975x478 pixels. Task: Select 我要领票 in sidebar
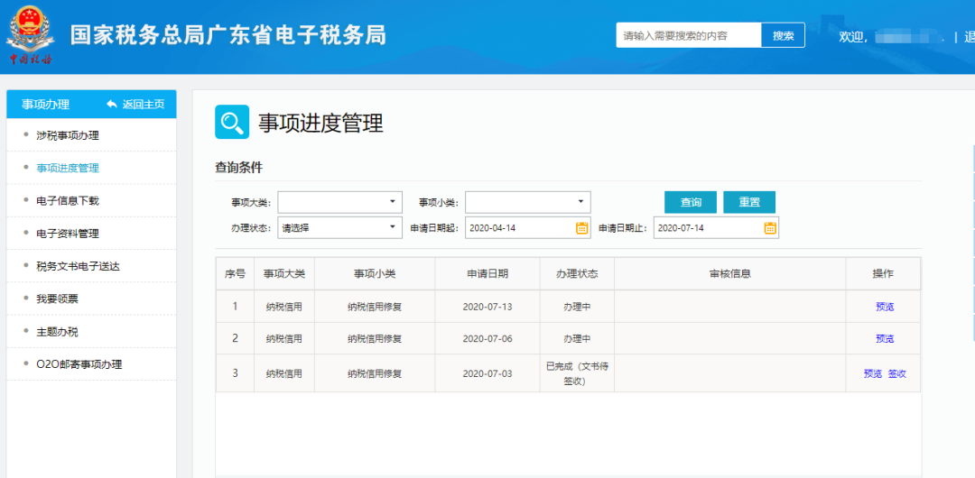pos(57,299)
